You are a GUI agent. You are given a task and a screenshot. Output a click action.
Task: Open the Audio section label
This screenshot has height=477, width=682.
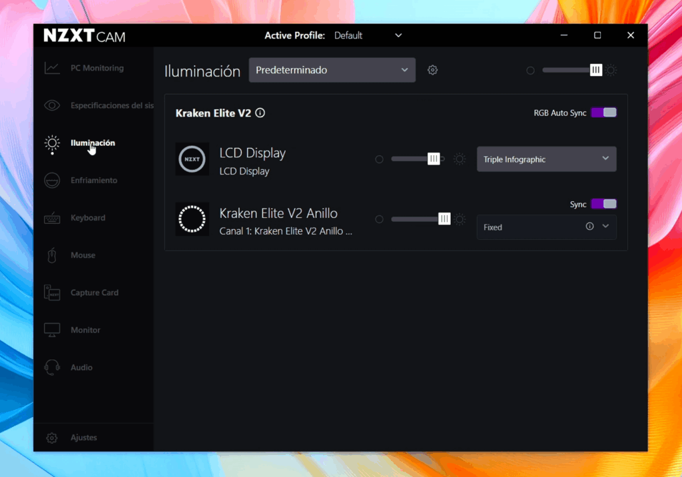click(81, 367)
